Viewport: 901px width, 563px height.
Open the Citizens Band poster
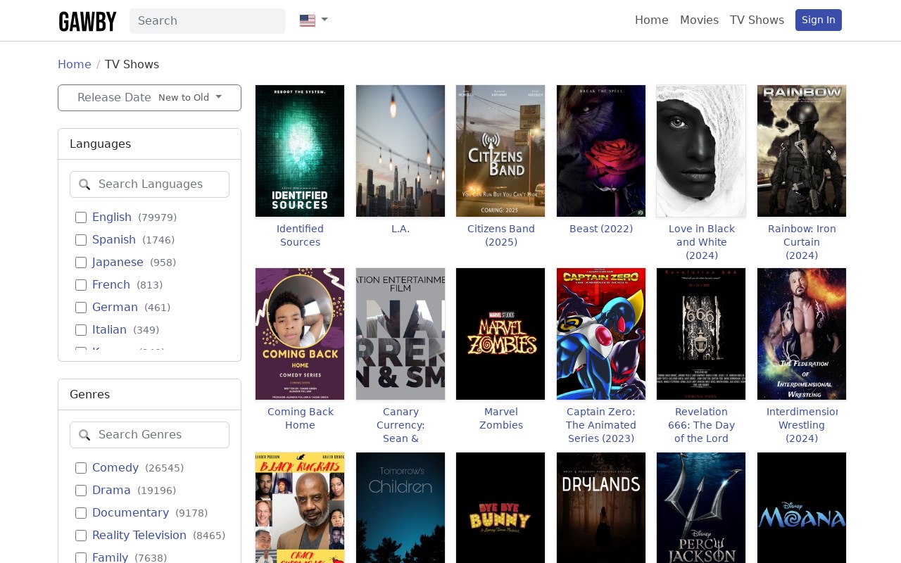click(x=500, y=151)
